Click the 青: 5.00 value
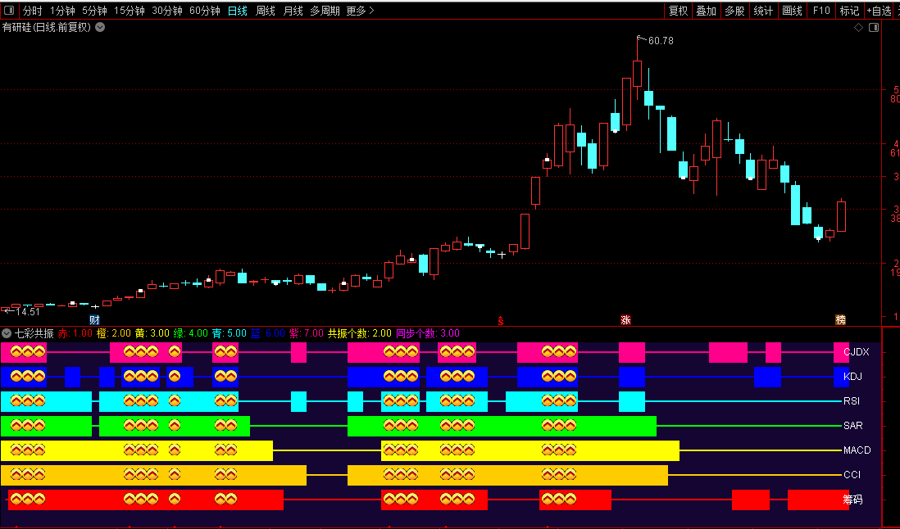 (x=229, y=333)
